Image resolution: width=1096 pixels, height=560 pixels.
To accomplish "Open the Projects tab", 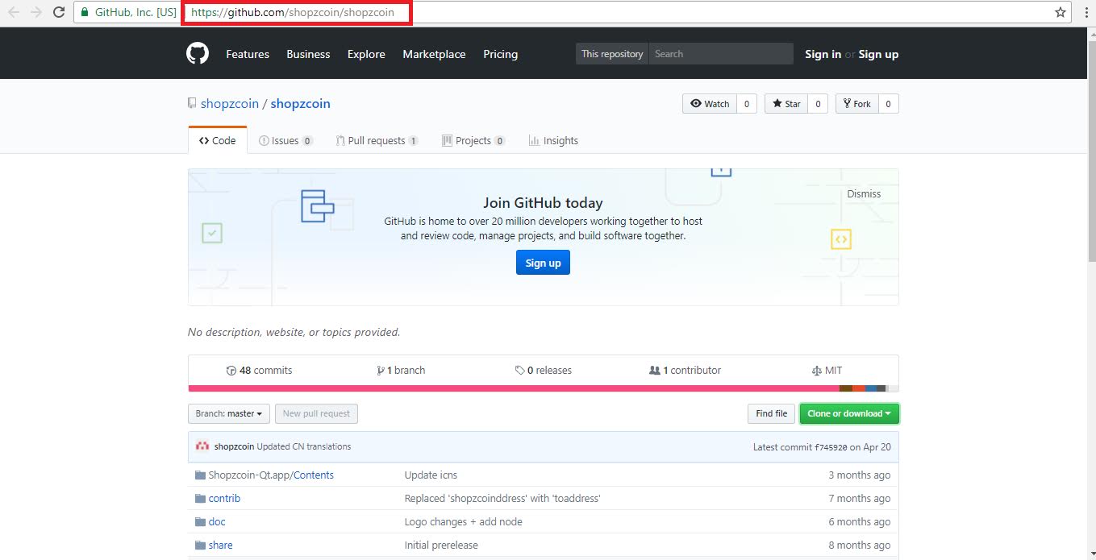I will [473, 140].
